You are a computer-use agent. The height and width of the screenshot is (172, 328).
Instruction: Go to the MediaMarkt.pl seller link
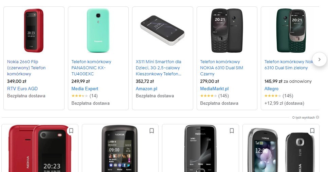[x=214, y=89]
